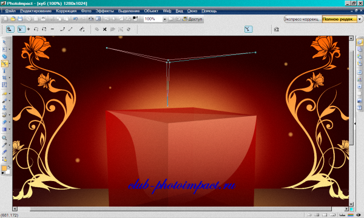Open the Объект menu
Image resolution: width=364 pixels, height=218 pixels.
click(151, 11)
